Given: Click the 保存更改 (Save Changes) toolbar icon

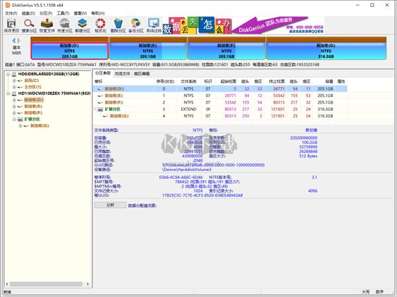Looking at the screenshot, I should [11, 25].
